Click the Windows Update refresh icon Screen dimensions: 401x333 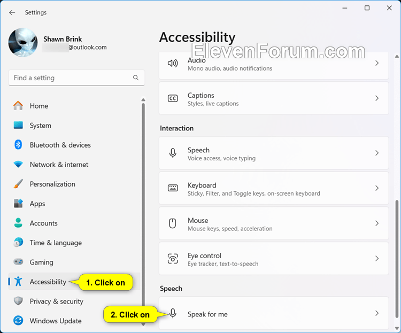click(x=18, y=321)
